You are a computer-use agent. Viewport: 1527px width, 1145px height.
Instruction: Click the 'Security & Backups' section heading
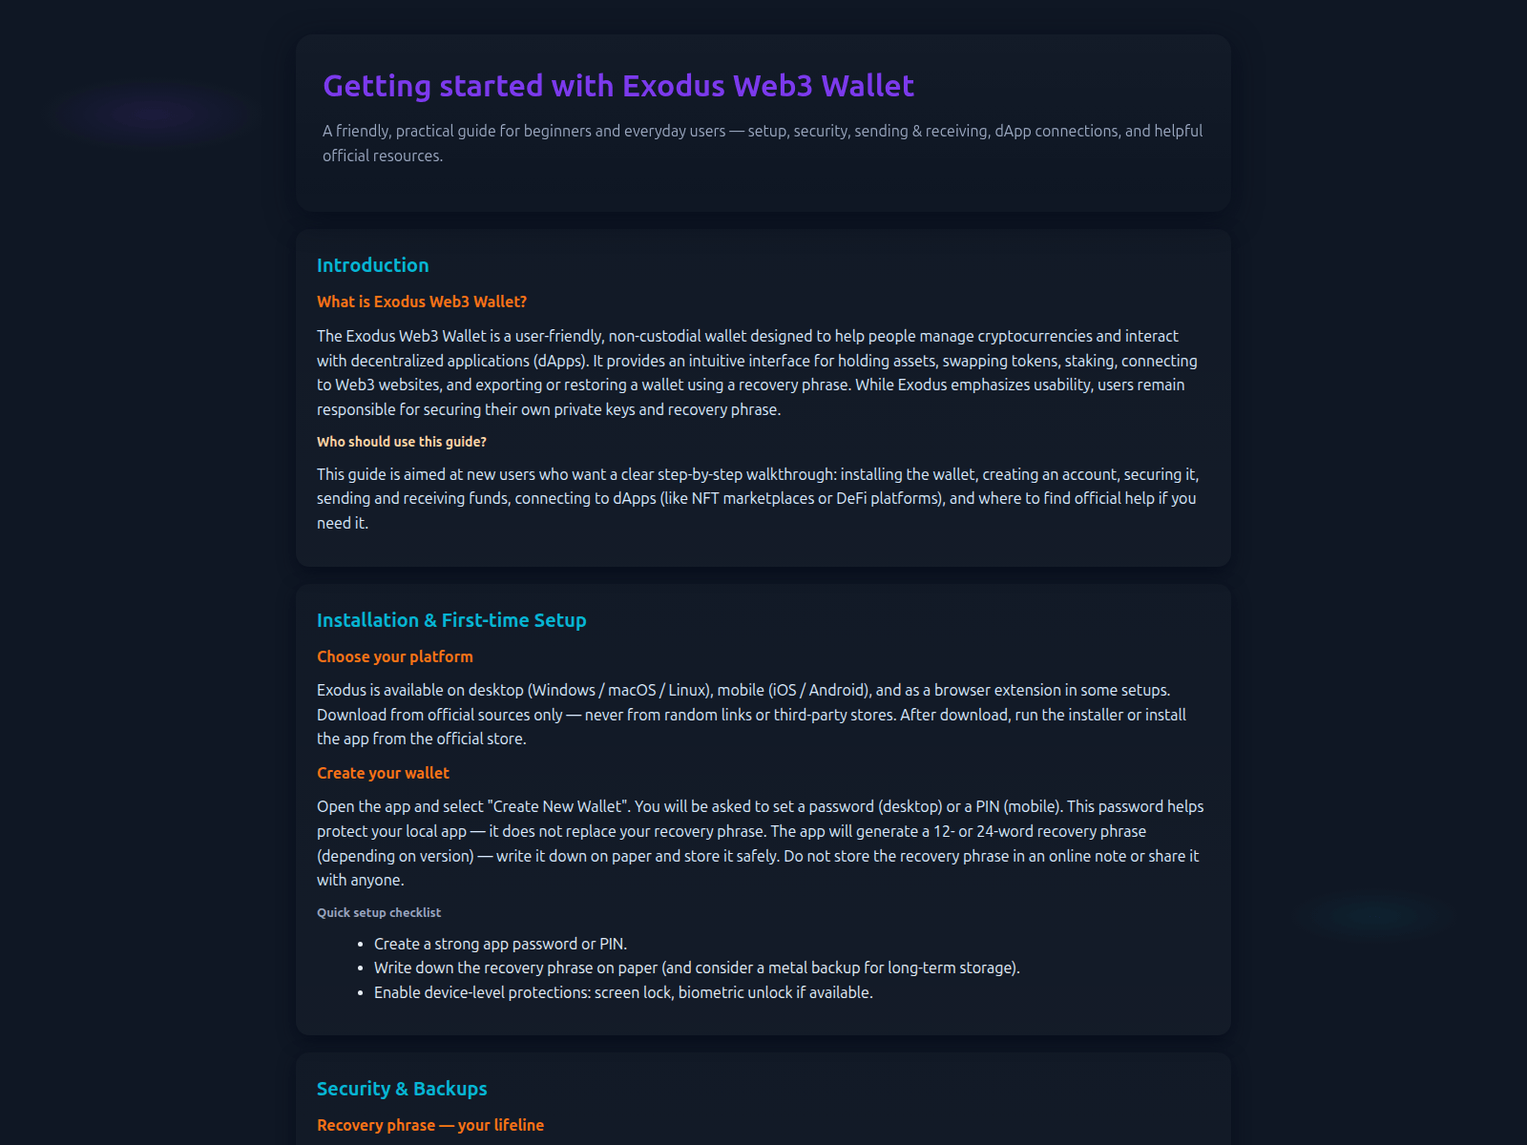402,1089
